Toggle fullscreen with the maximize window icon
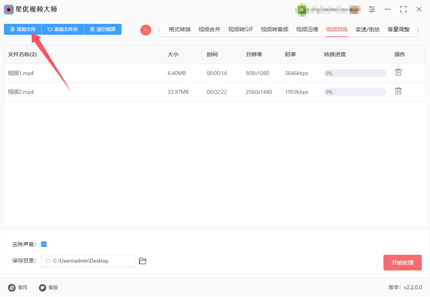Screen dimensions: 430x297 point(403,9)
